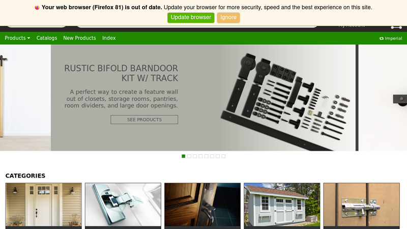Click the Products caret arrow
407x229 pixels.
28,38
